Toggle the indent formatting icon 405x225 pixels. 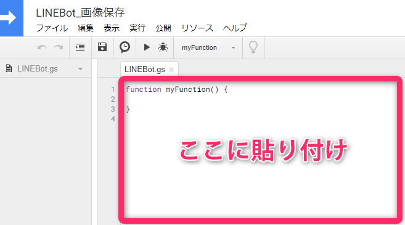click(x=80, y=47)
